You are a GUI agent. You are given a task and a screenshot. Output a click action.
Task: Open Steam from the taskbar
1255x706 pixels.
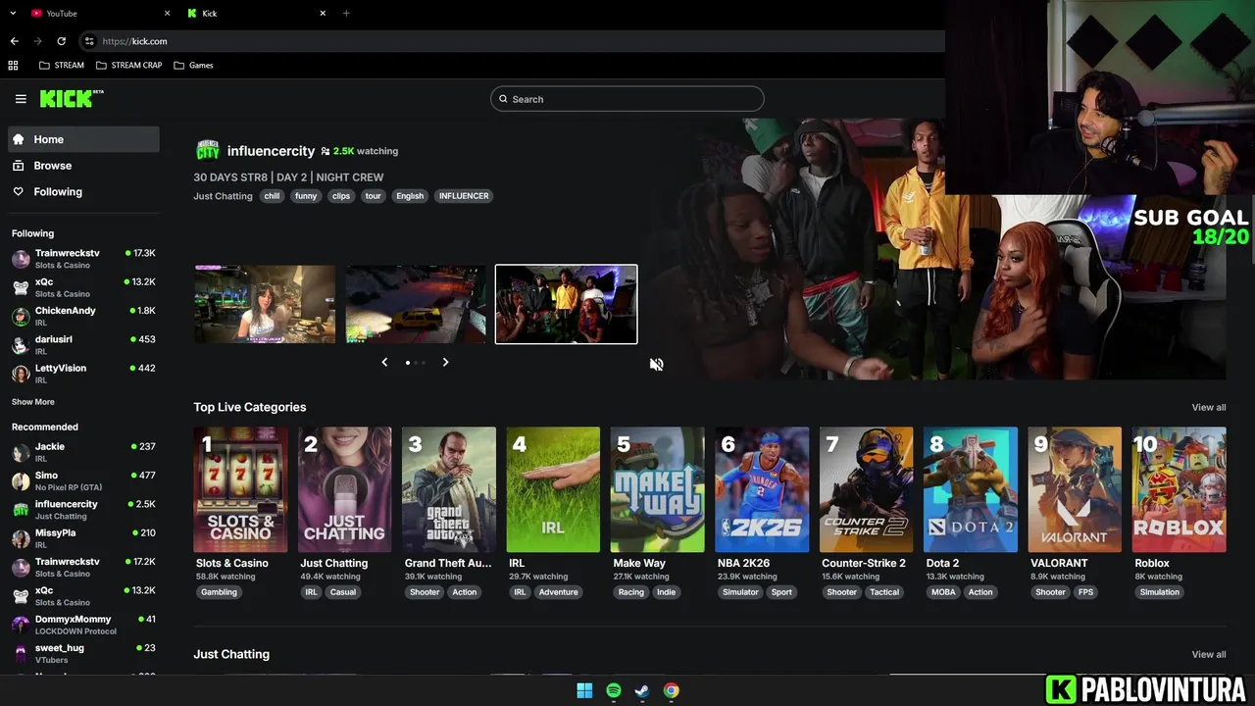point(642,690)
